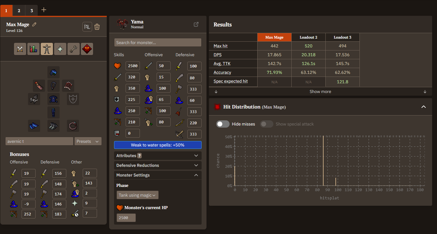Click the empty shield equipment slot
437x234 pixels.
(x=73, y=99)
